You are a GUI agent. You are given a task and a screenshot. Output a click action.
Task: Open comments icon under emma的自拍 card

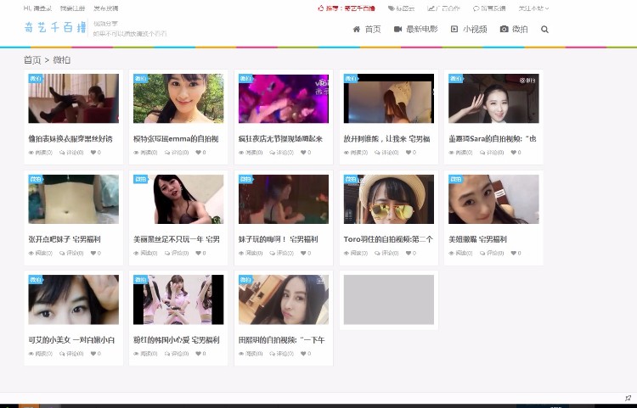167,153
